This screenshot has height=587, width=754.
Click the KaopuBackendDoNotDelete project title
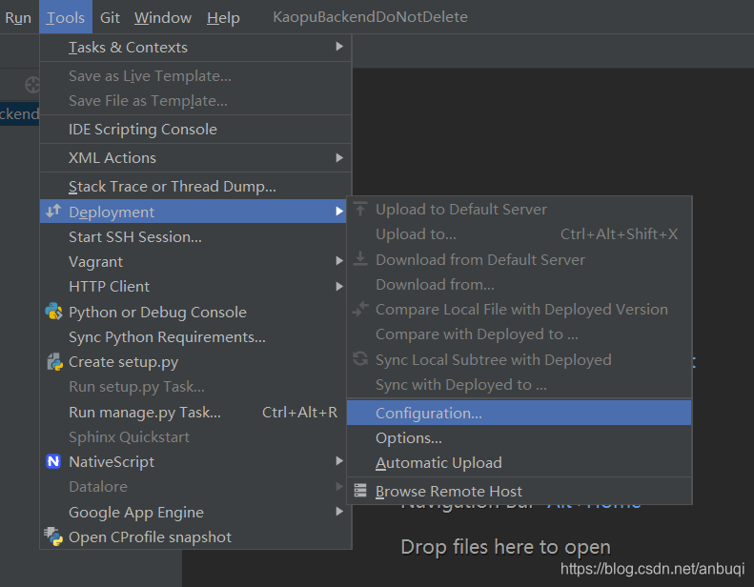pyautogui.click(x=370, y=17)
